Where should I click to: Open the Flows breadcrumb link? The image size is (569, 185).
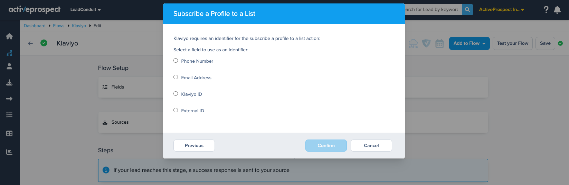pyautogui.click(x=58, y=26)
